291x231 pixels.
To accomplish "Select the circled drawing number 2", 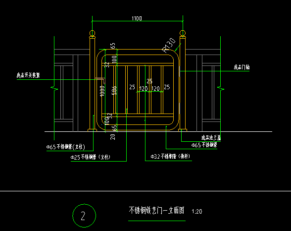I will point(84,216).
